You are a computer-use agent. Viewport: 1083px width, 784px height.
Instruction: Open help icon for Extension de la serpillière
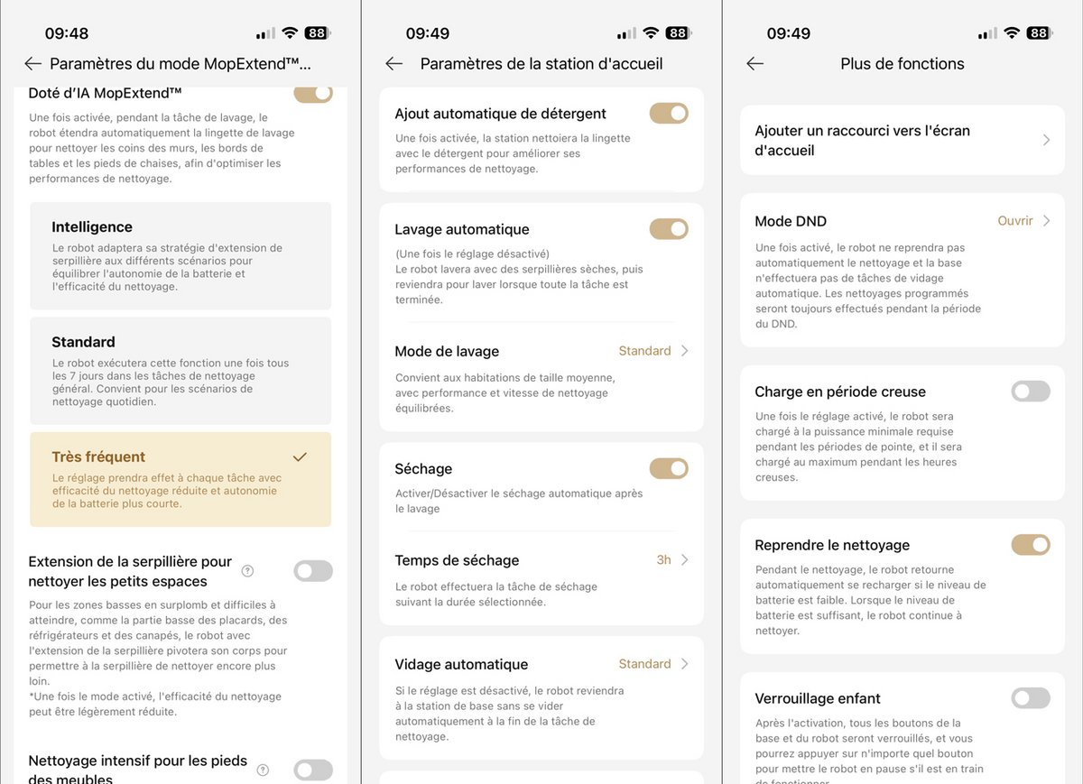pyautogui.click(x=247, y=571)
